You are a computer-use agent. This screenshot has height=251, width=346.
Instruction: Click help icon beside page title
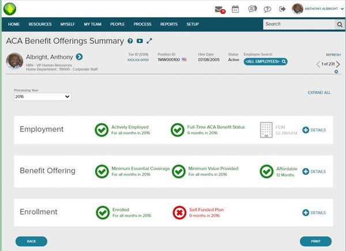(130, 41)
